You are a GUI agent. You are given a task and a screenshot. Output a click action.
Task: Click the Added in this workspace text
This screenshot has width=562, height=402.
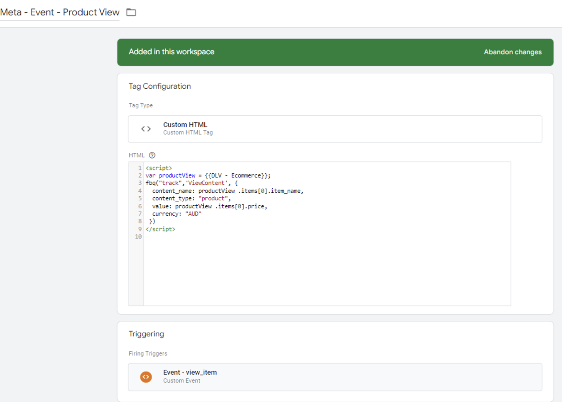[171, 52]
